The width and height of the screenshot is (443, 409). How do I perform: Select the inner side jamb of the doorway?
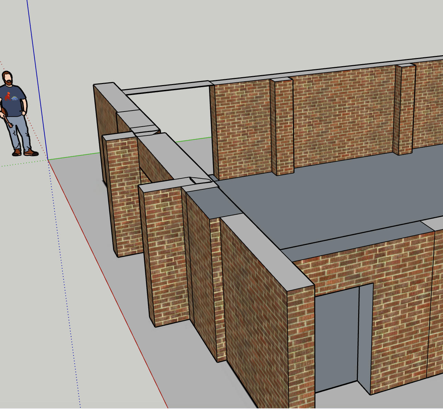tap(365, 338)
